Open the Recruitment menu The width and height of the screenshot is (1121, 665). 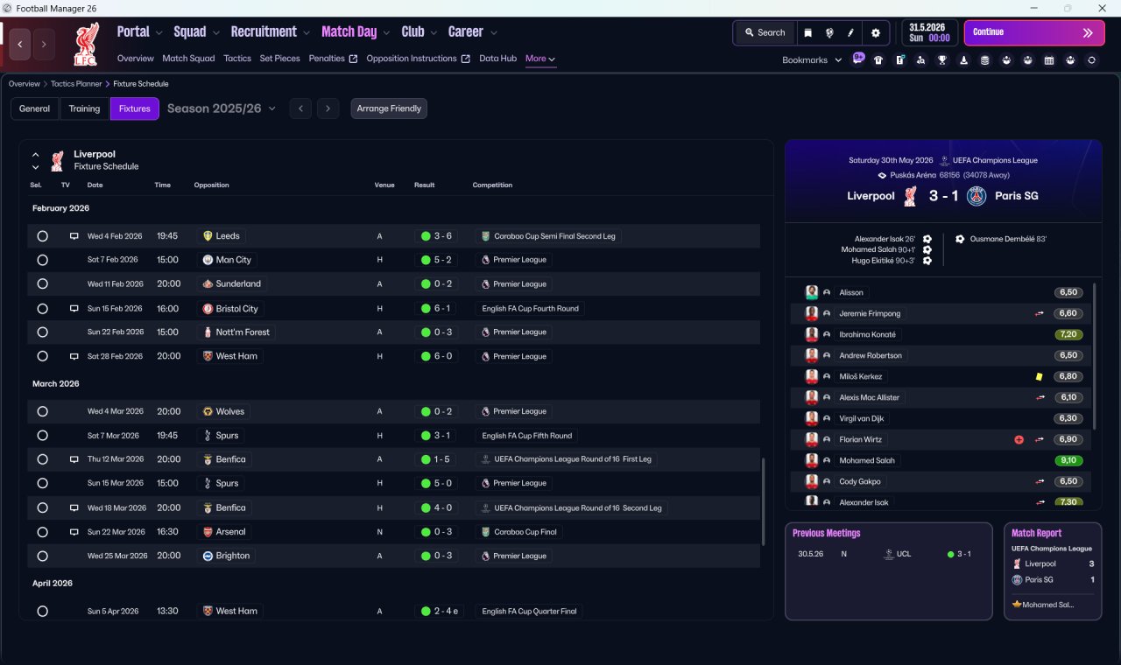coord(270,31)
